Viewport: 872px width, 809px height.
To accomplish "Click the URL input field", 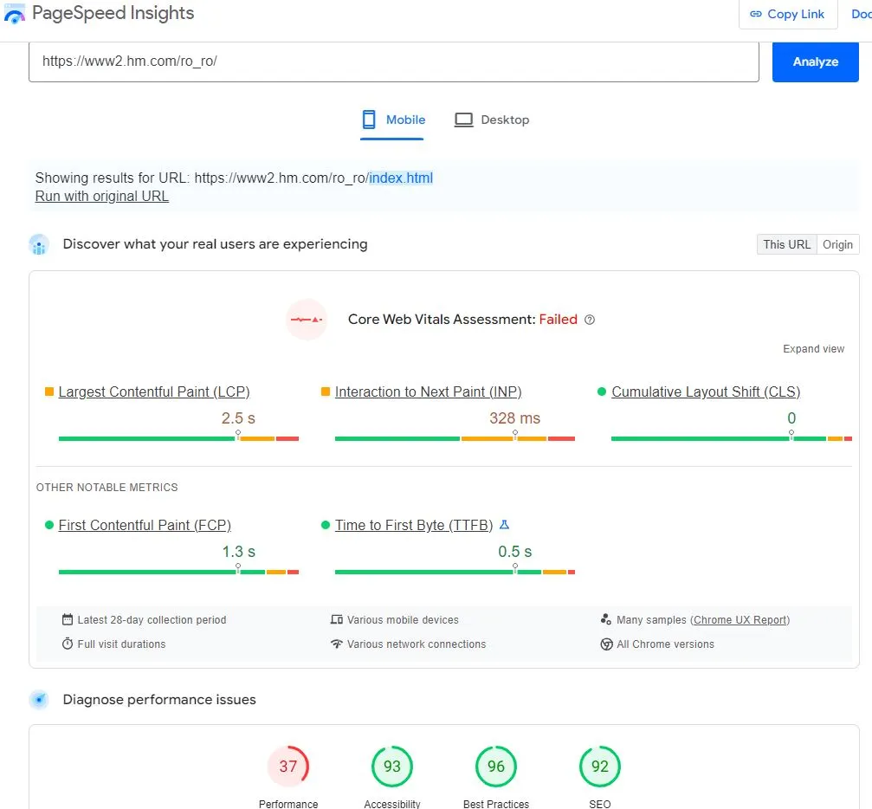I will pyautogui.click(x=394, y=62).
